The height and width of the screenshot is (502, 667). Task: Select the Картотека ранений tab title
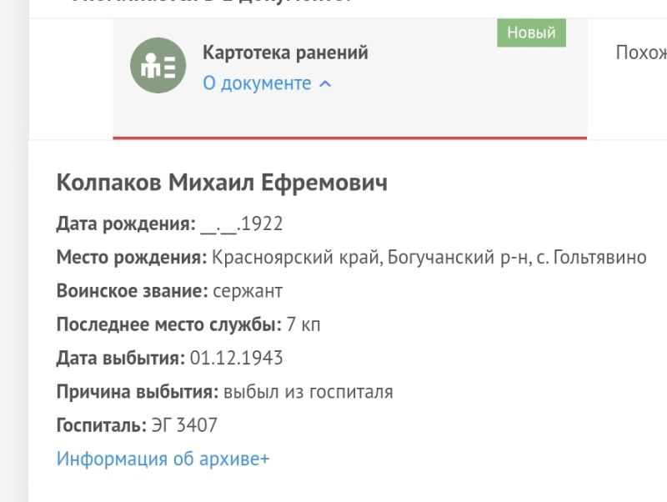[x=285, y=53]
